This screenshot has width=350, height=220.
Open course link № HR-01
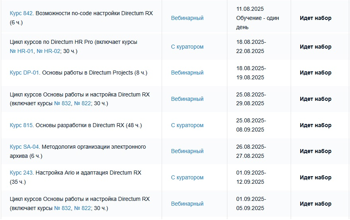coord(22,51)
